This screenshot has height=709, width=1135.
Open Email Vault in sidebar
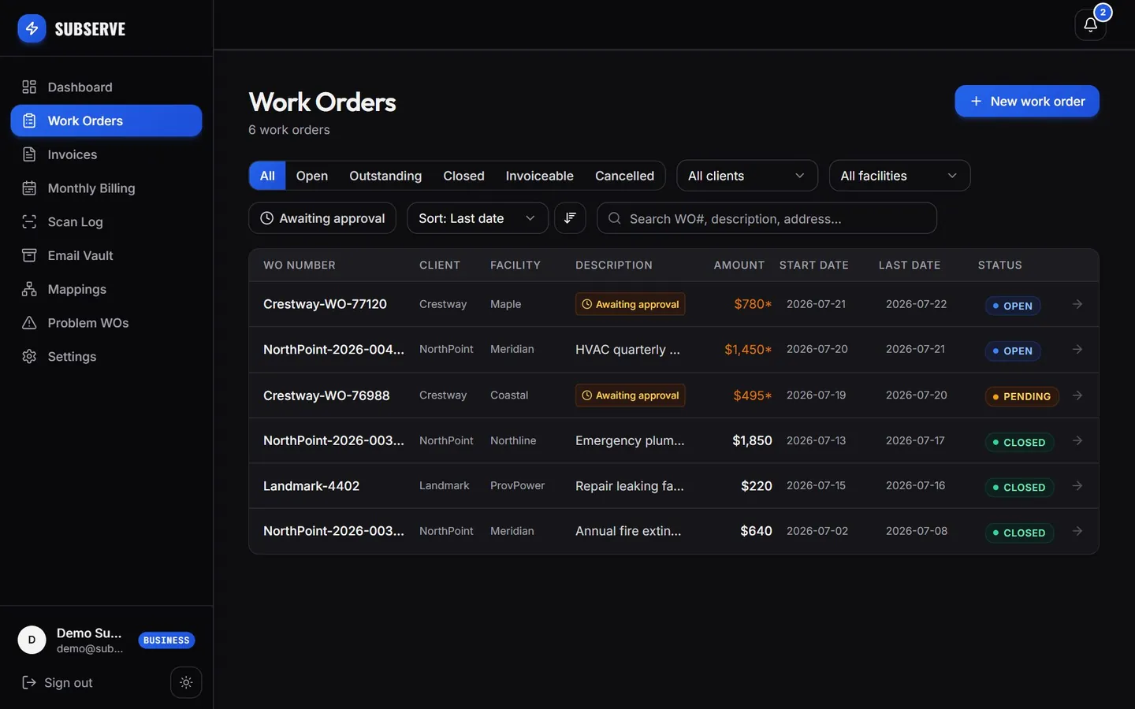coord(106,255)
